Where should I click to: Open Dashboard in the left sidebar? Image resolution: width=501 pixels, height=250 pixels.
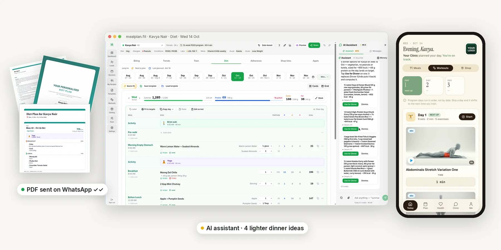tap(112, 54)
